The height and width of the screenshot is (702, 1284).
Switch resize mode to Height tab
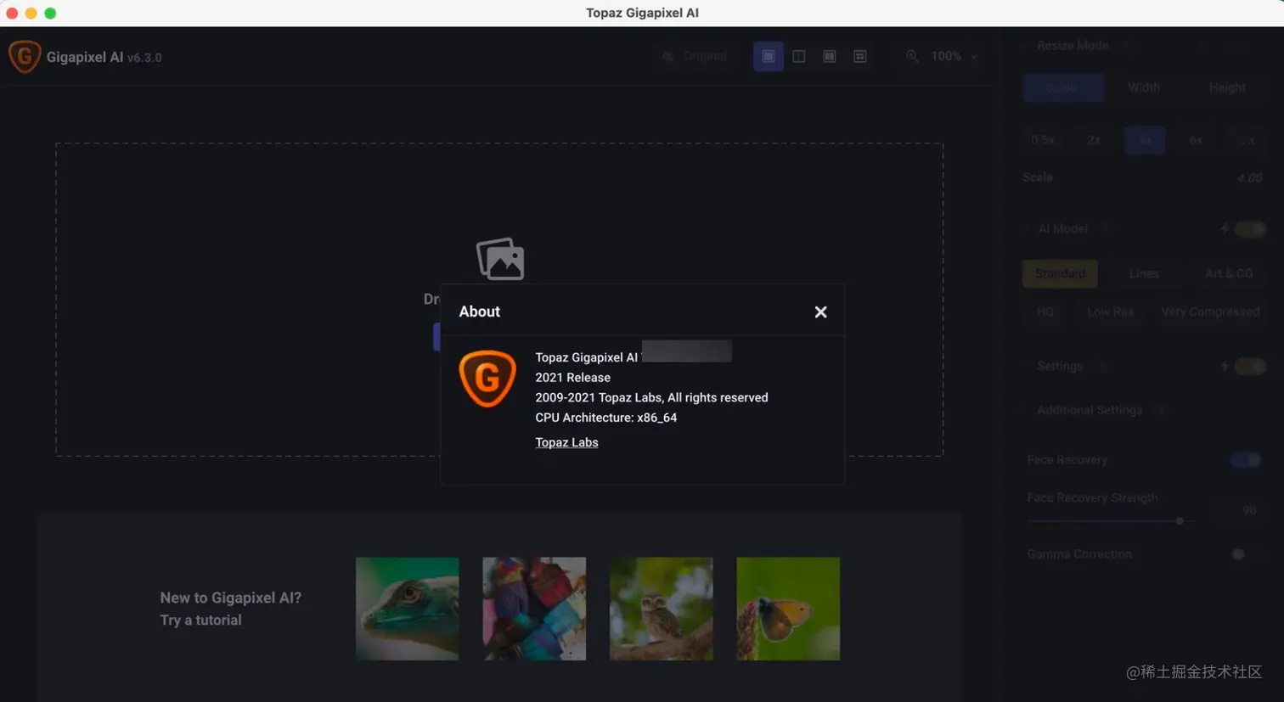[x=1227, y=87]
